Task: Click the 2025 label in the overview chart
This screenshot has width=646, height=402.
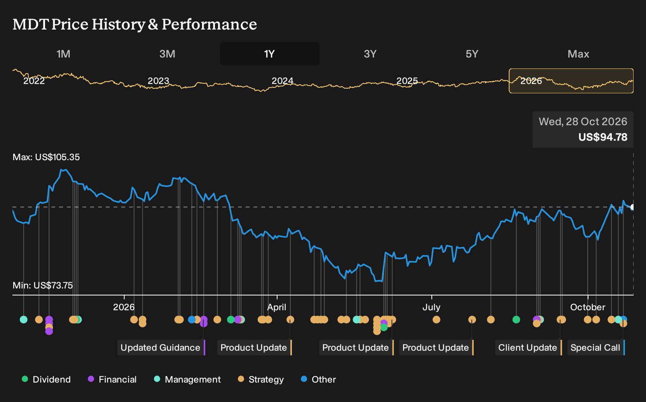Action: [407, 81]
